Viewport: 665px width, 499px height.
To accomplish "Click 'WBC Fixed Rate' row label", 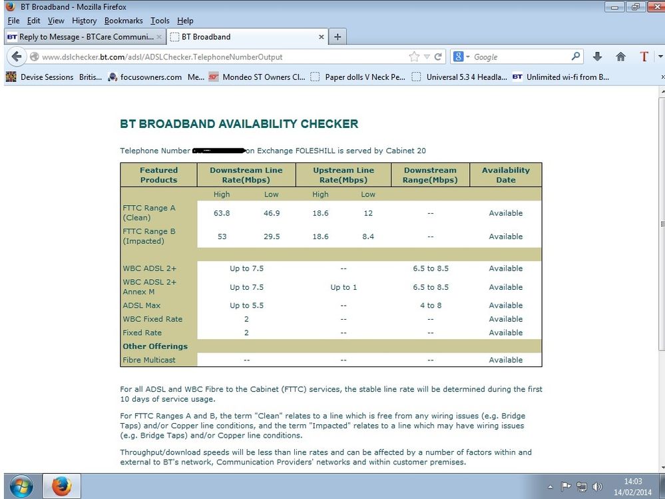I will point(152,318).
